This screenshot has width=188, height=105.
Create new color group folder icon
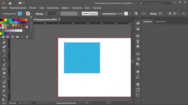pos(17,37)
